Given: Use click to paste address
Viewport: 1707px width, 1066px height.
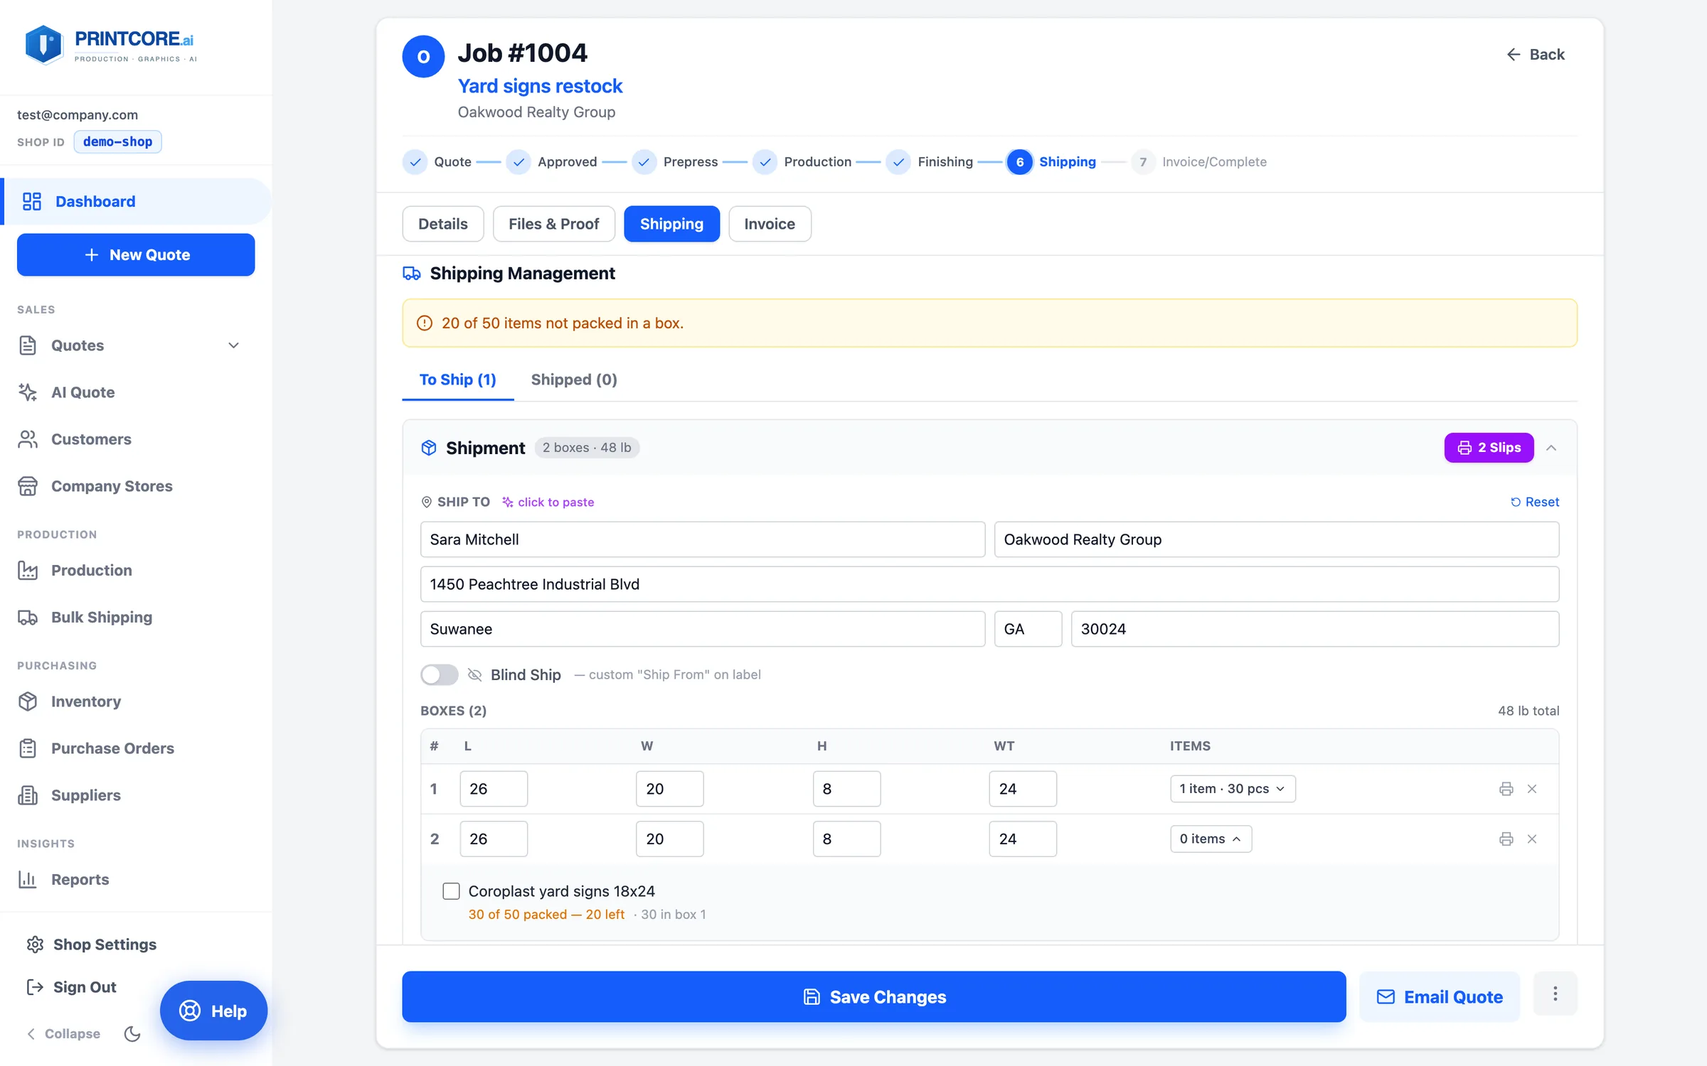Looking at the screenshot, I should (548, 502).
